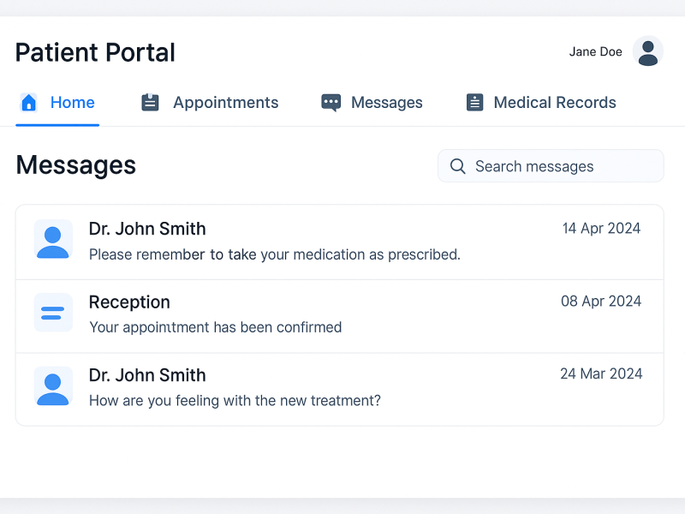Click Jane Doe's profile avatar icon
The height and width of the screenshot is (514, 685).
click(648, 51)
